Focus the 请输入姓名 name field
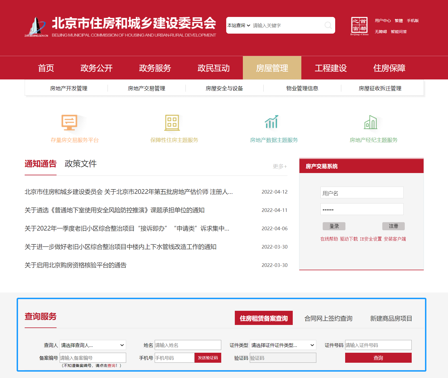Viewport: 448px width, 378px height. [x=188, y=345]
